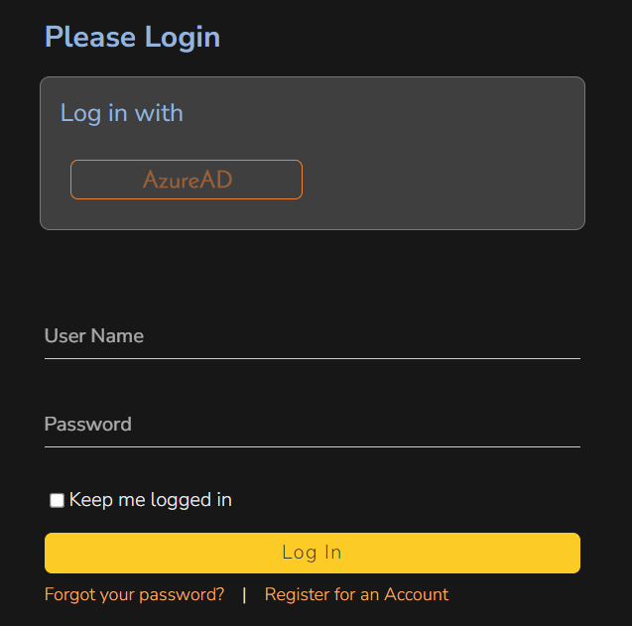
Task: Click the Please Login heading
Action: point(132,38)
